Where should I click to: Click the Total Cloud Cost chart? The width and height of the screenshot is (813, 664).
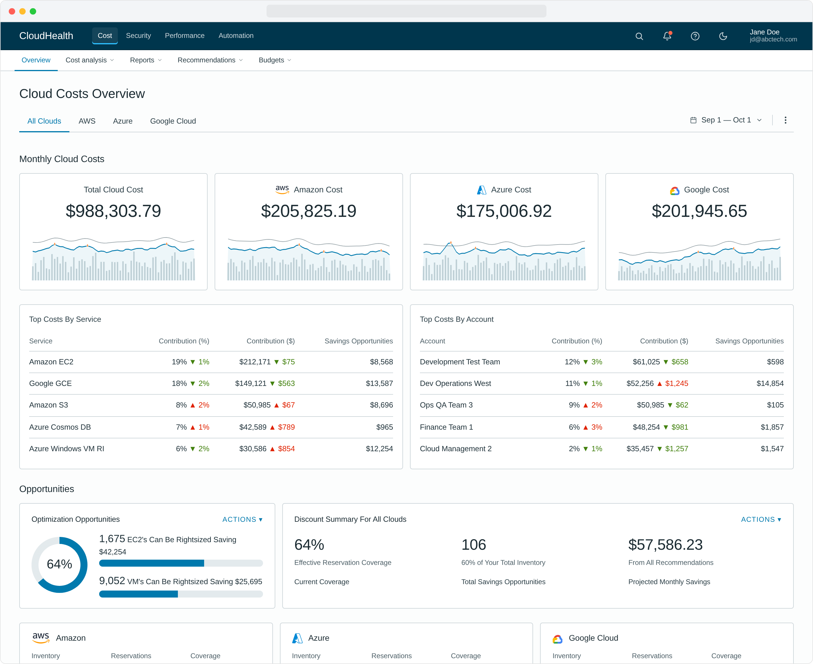(x=113, y=258)
